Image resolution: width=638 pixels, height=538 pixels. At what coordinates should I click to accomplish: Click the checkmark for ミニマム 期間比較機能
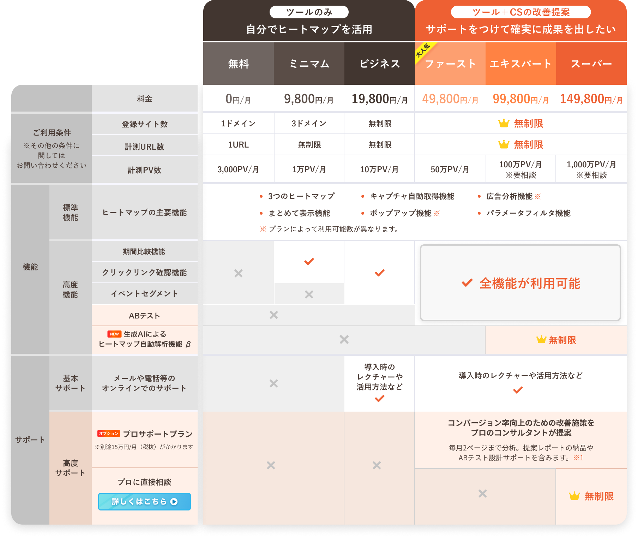tap(309, 262)
